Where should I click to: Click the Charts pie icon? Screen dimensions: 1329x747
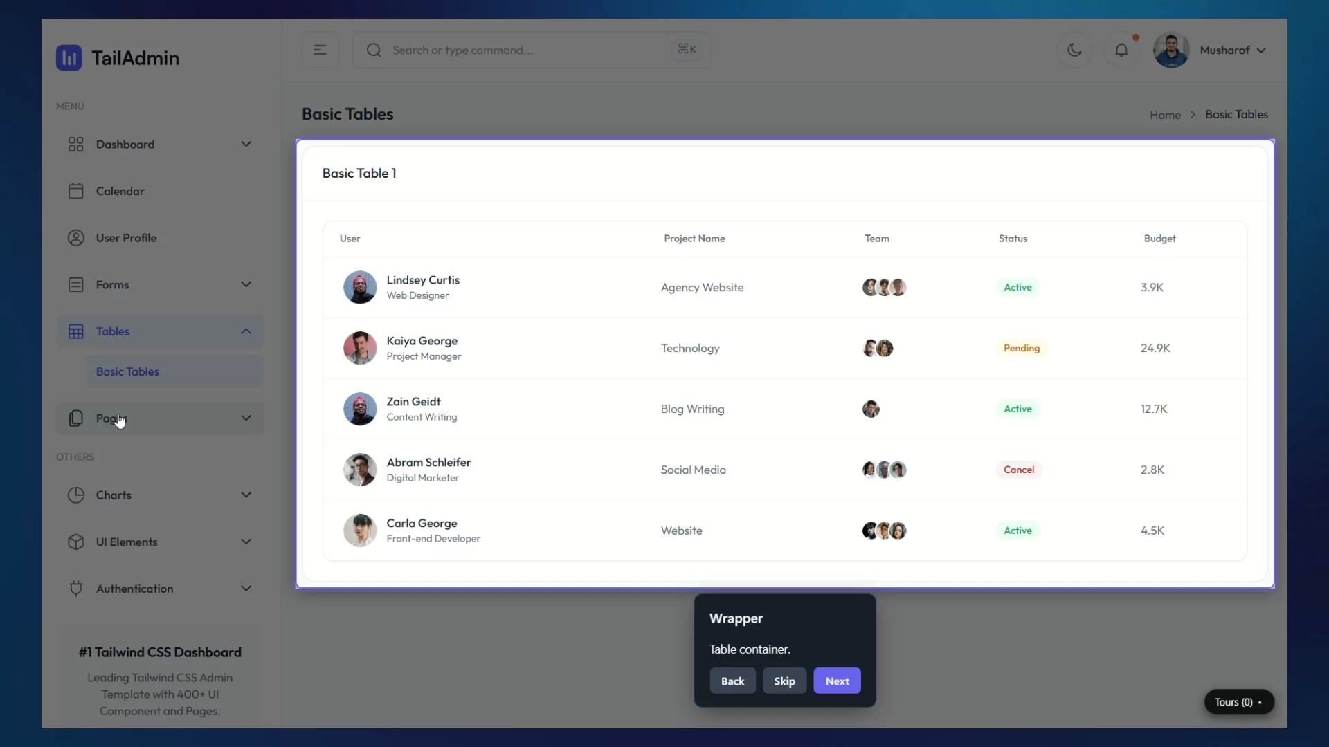pyautogui.click(x=76, y=495)
